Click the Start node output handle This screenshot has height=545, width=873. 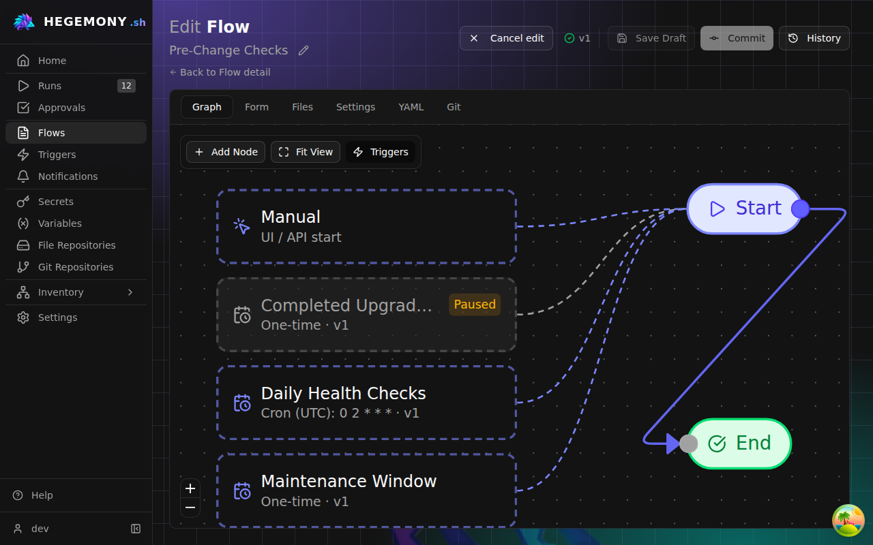[800, 209]
